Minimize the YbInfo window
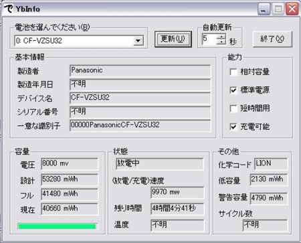301x243 pixels. (x=264, y=9)
